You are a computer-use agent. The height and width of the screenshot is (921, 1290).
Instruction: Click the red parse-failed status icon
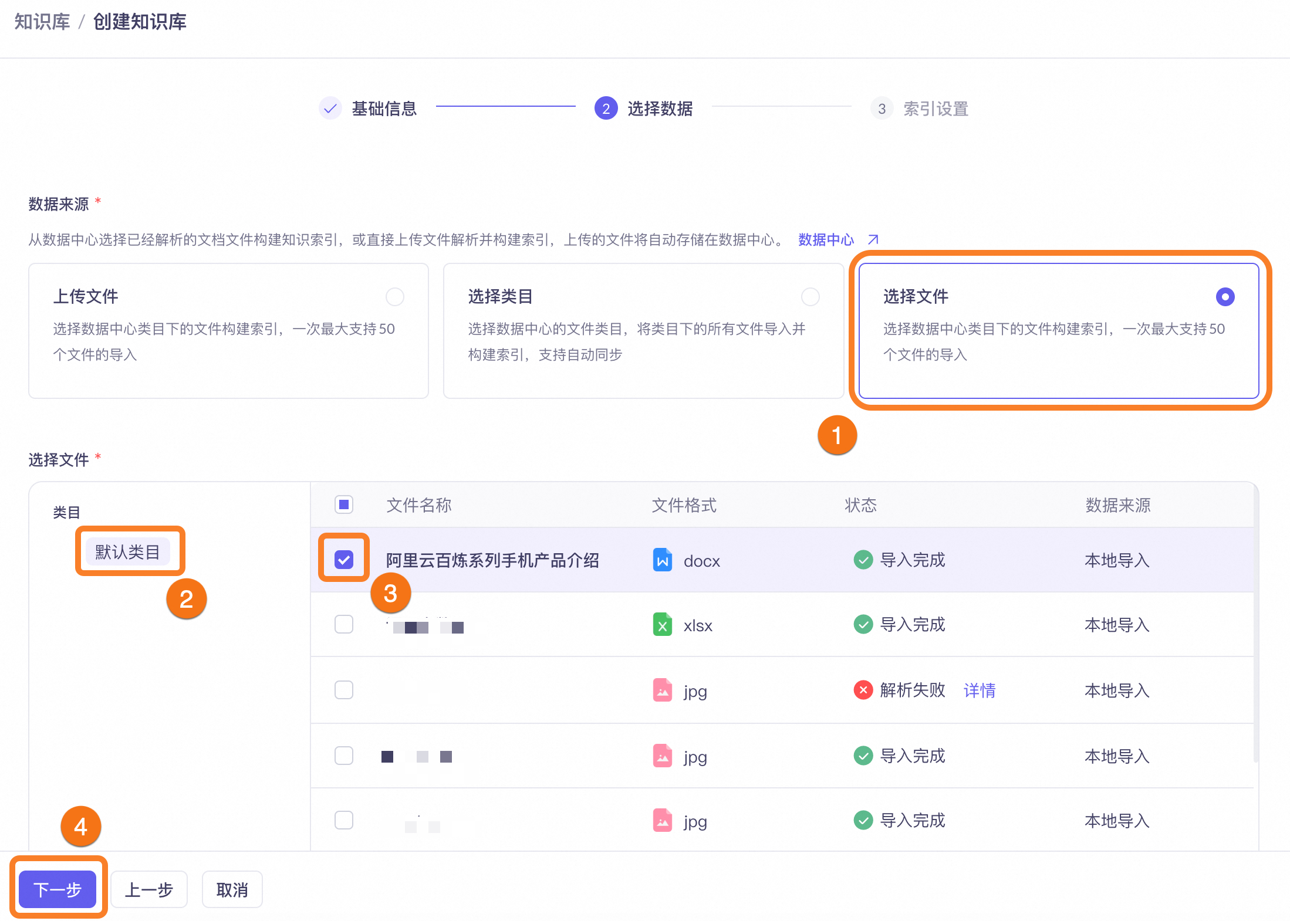tap(863, 690)
